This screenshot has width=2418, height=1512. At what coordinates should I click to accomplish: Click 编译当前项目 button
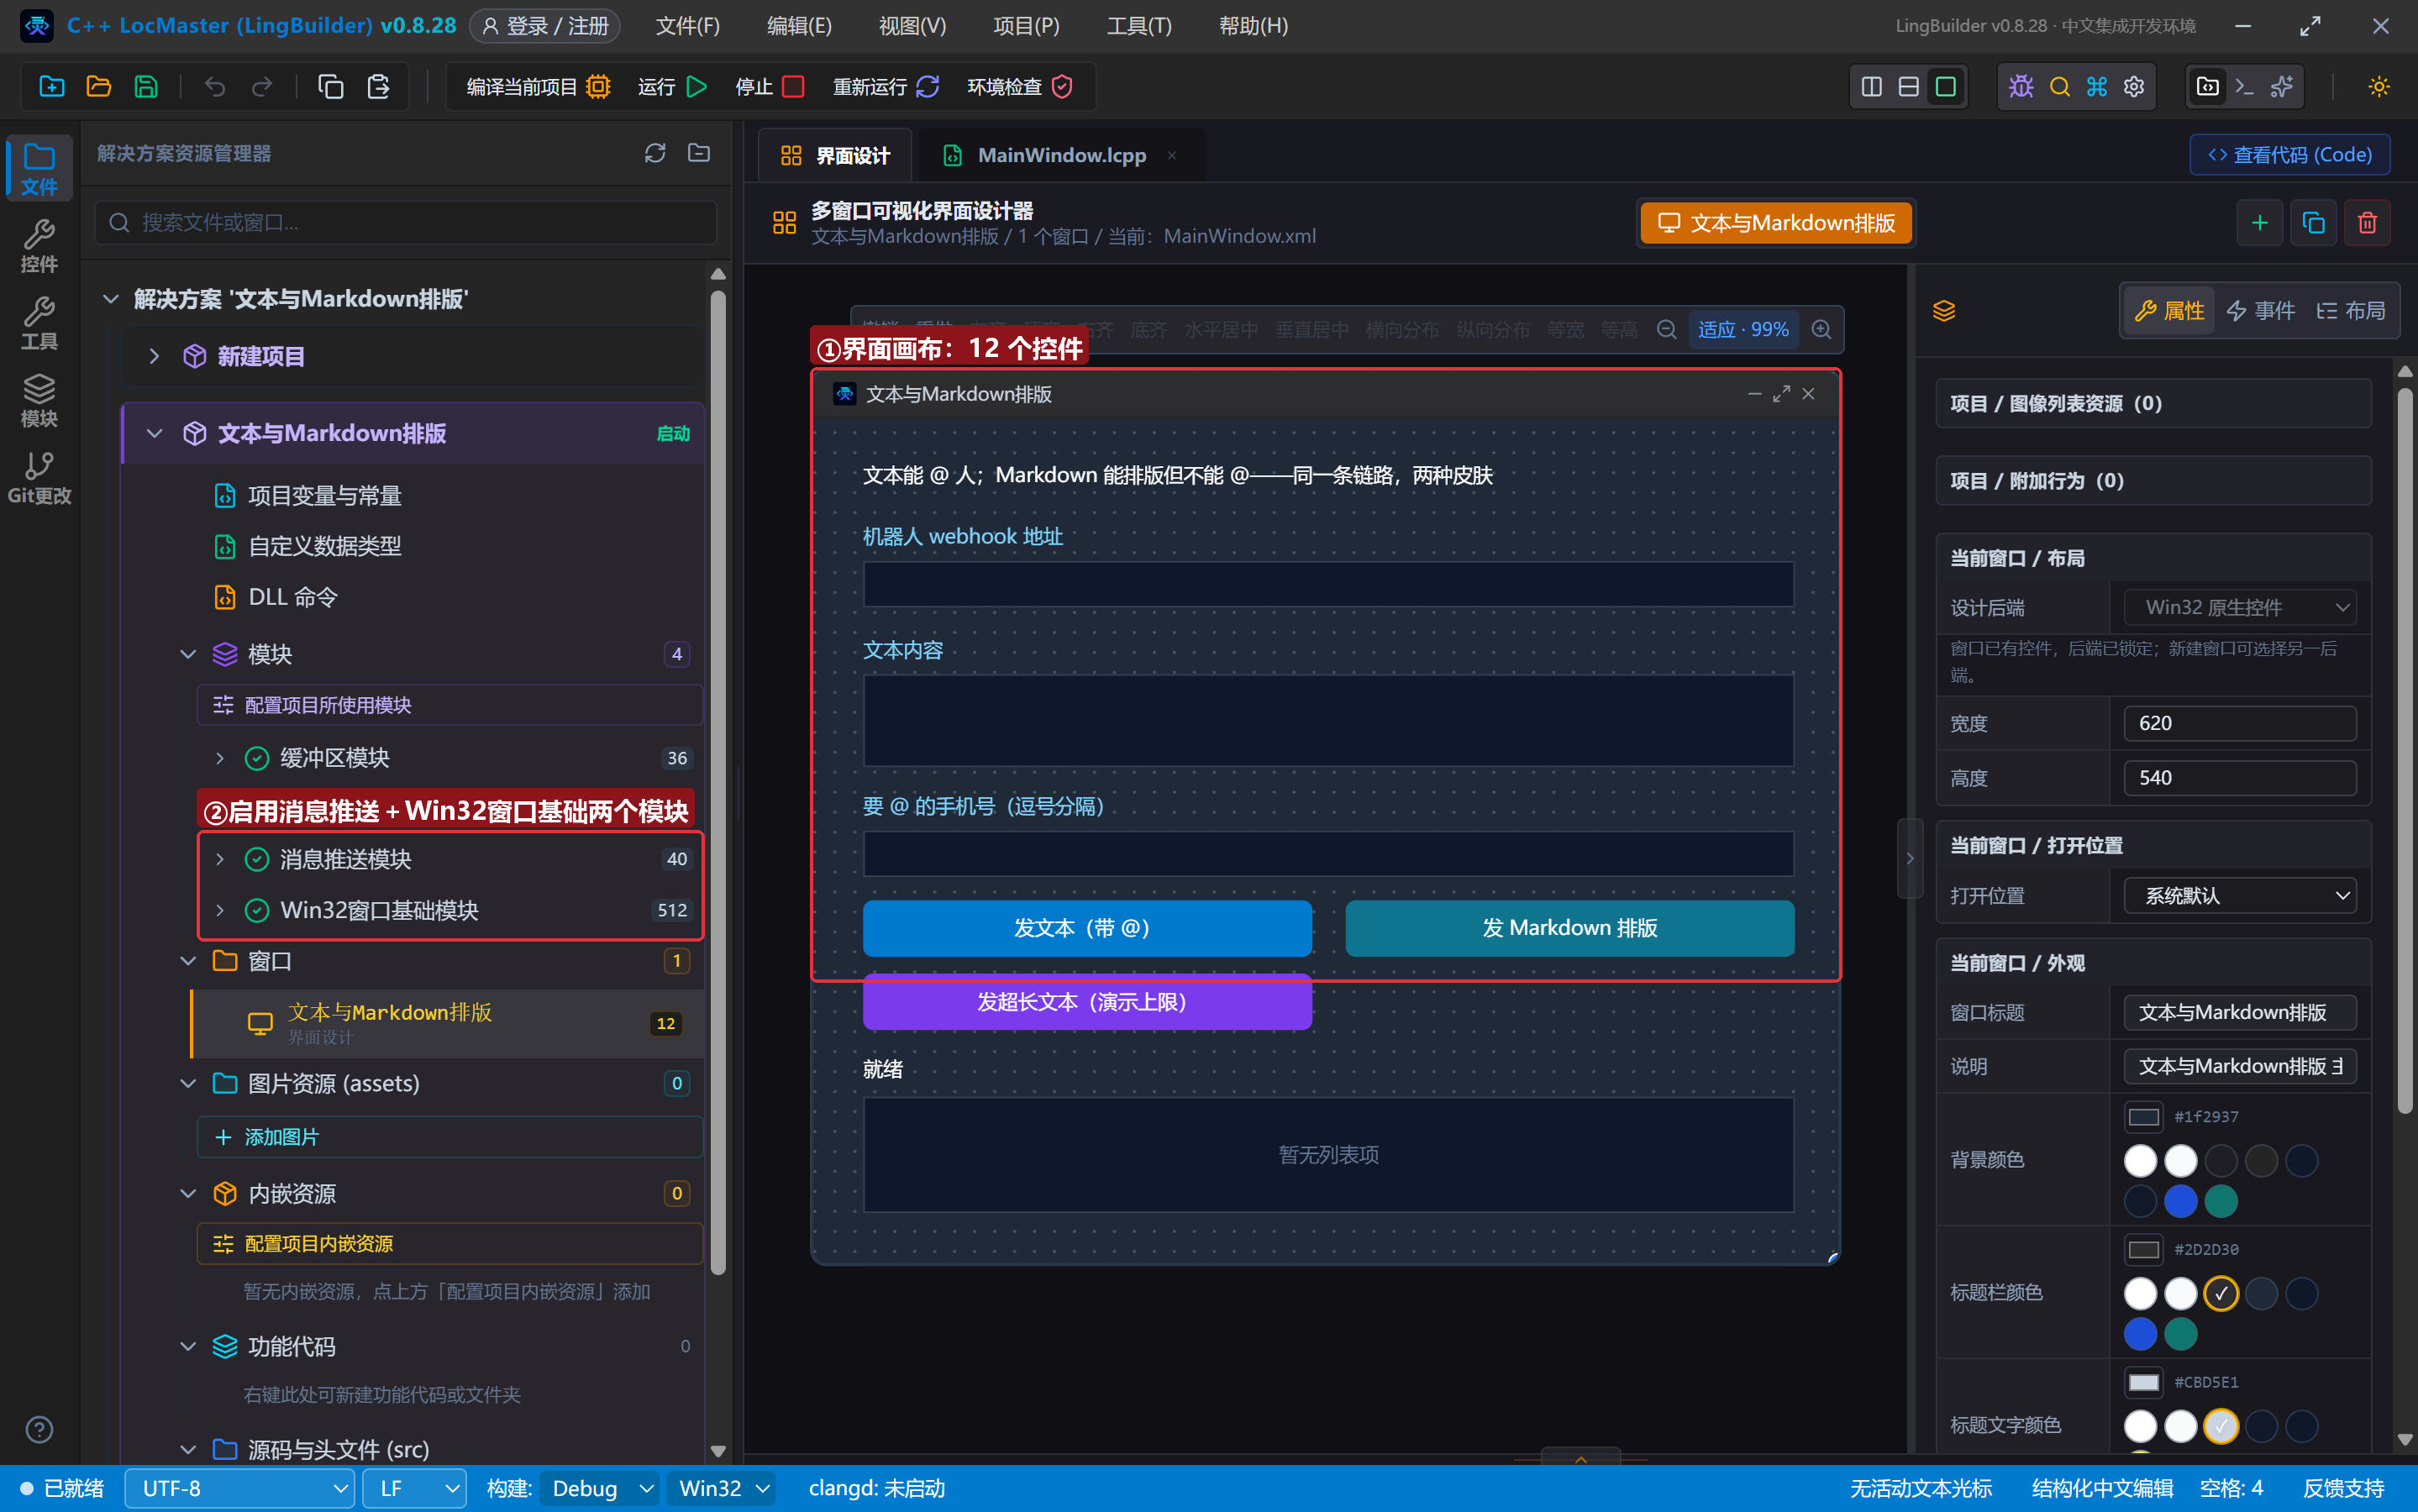click(x=538, y=87)
